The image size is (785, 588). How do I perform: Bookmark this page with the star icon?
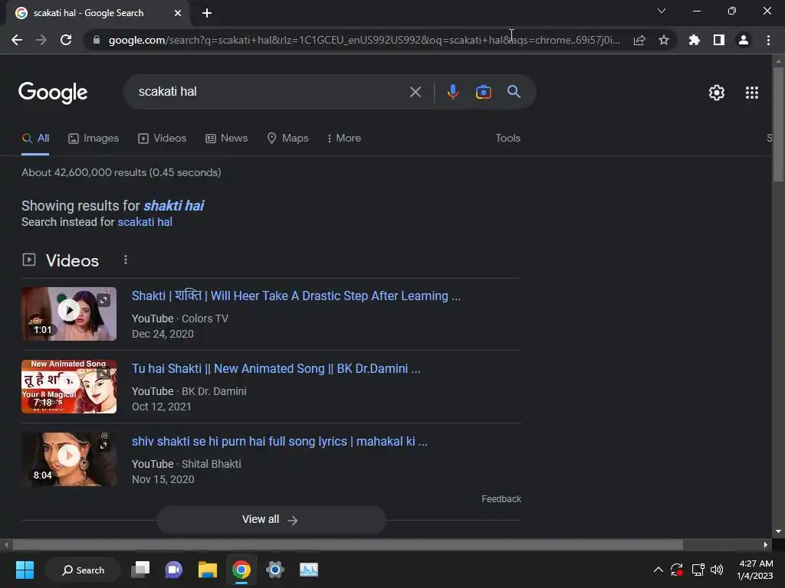[x=664, y=40]
